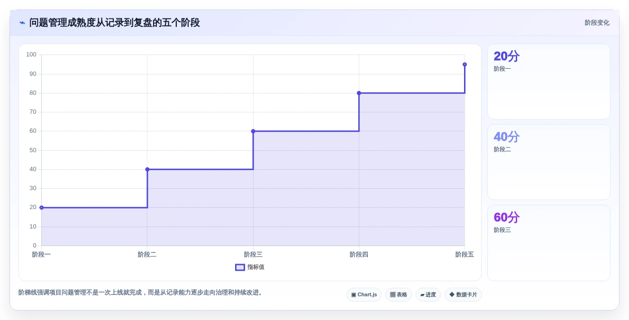Viewport: 629px width, 320px height.
Task: Select the 表格 tag chip
Action: coord(399,295)
